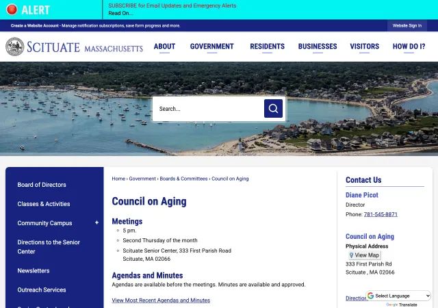Click the Council on Aging breadcrumb
Image resolution: width=438 pixels, height=308 pixels.
point(230,179)
